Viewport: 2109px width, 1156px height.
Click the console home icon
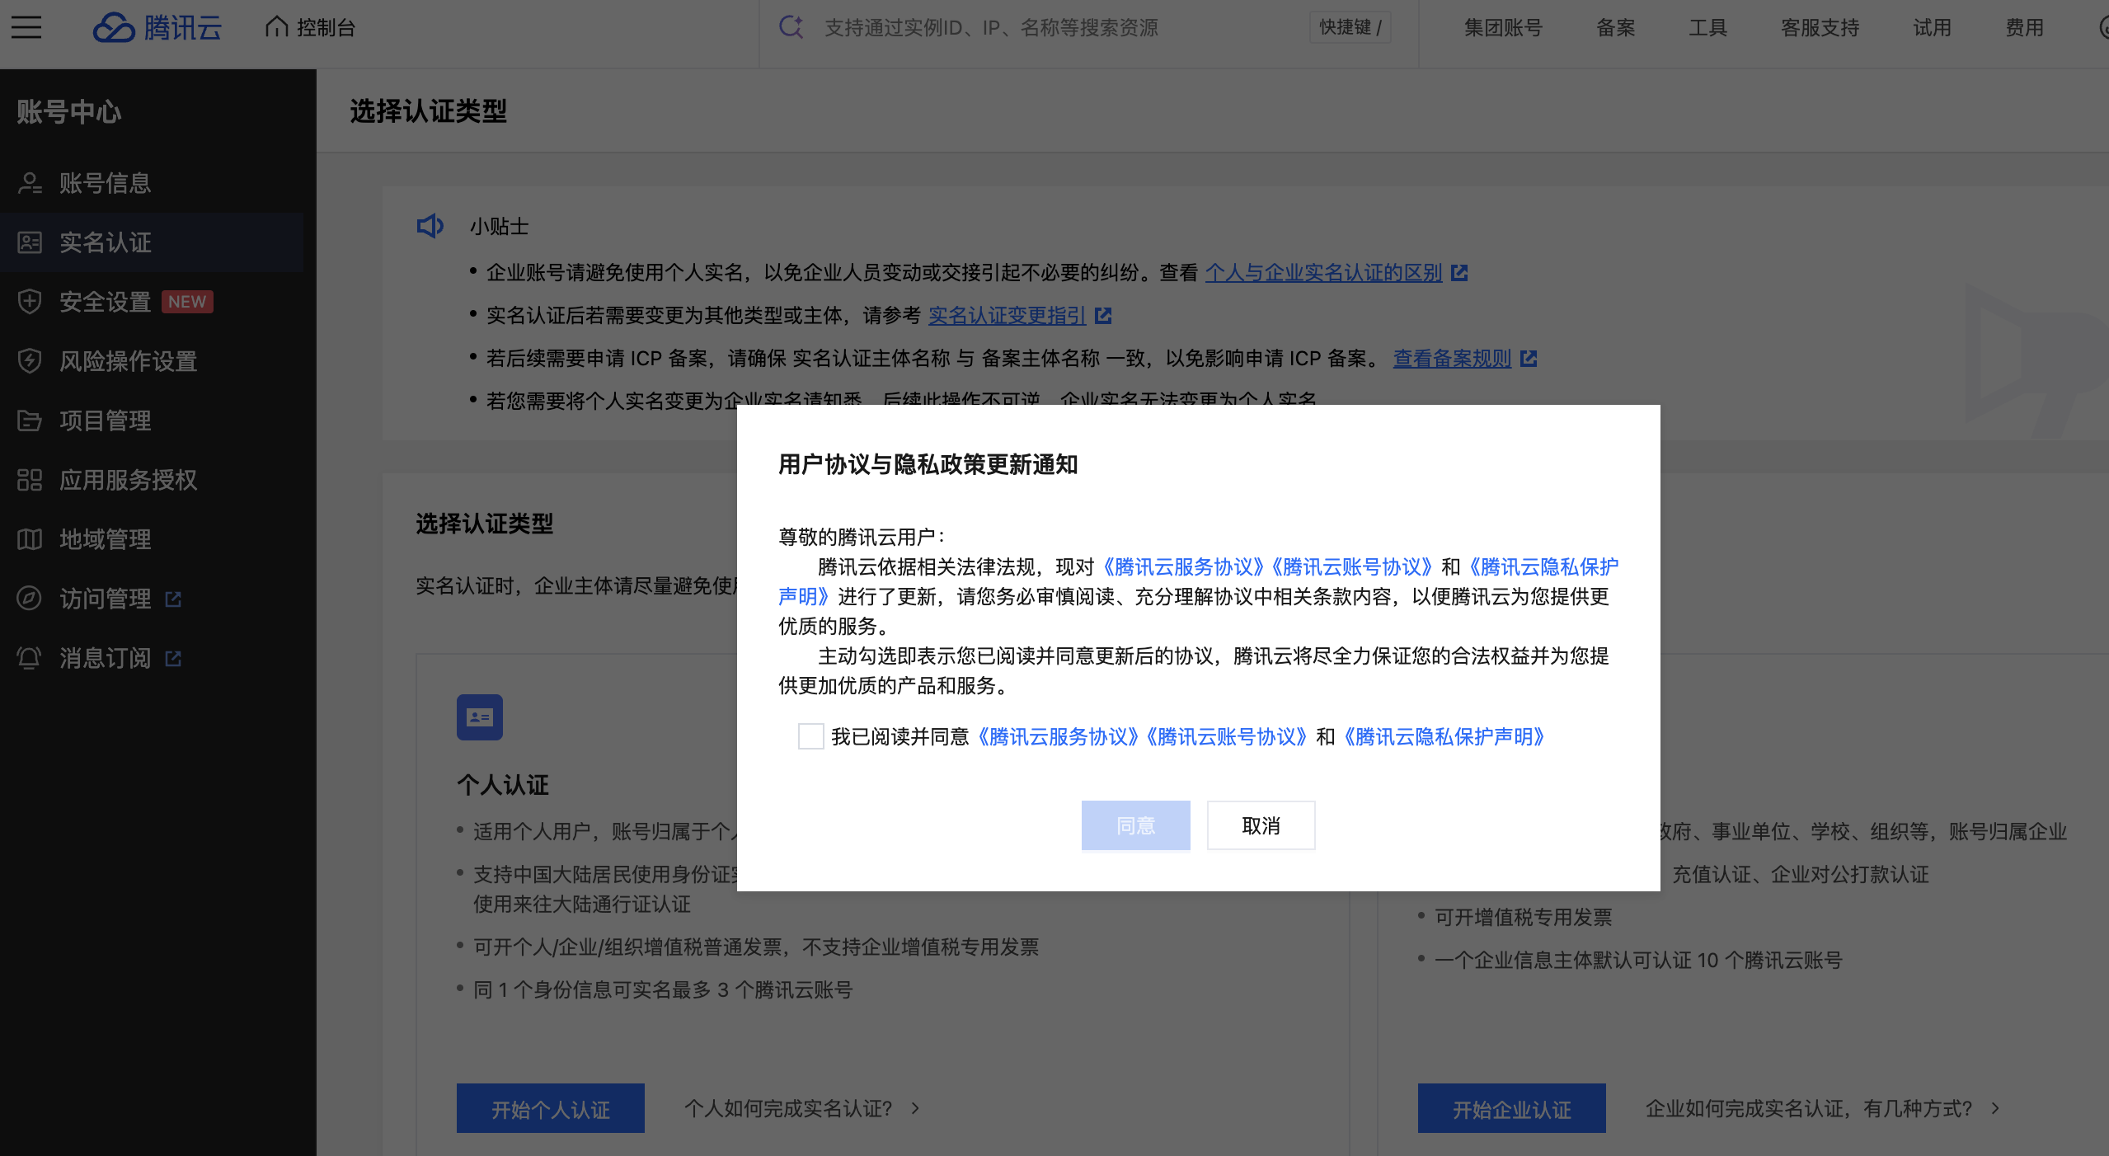point(276,27)
